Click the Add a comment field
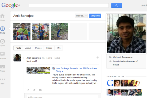Screen dimensions: 147x98 click(x=63, y=97)
